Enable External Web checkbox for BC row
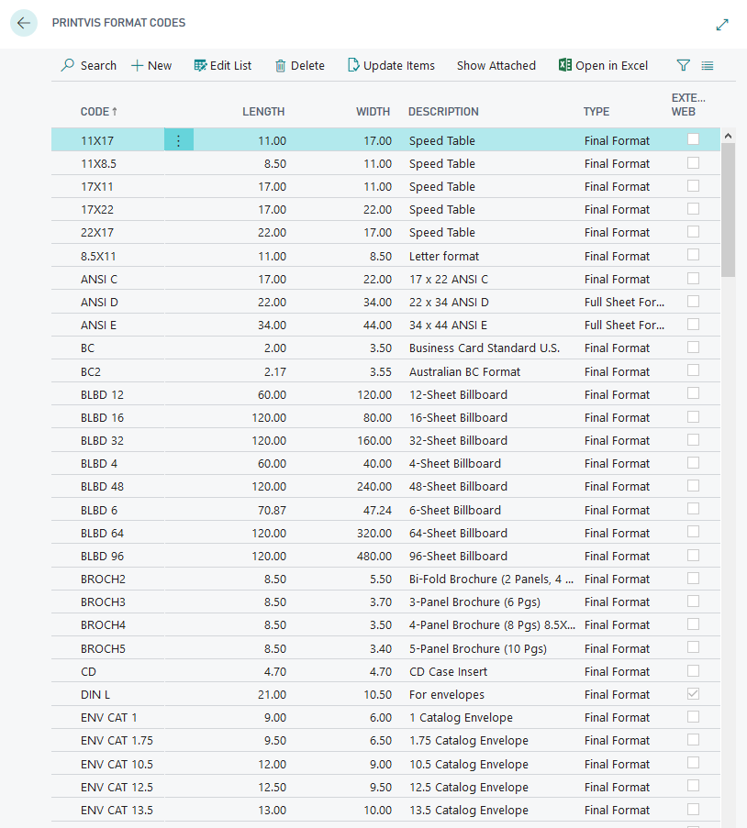Viewport: 747px width, 828px height. pyautogui.click(x=693, y=348)
